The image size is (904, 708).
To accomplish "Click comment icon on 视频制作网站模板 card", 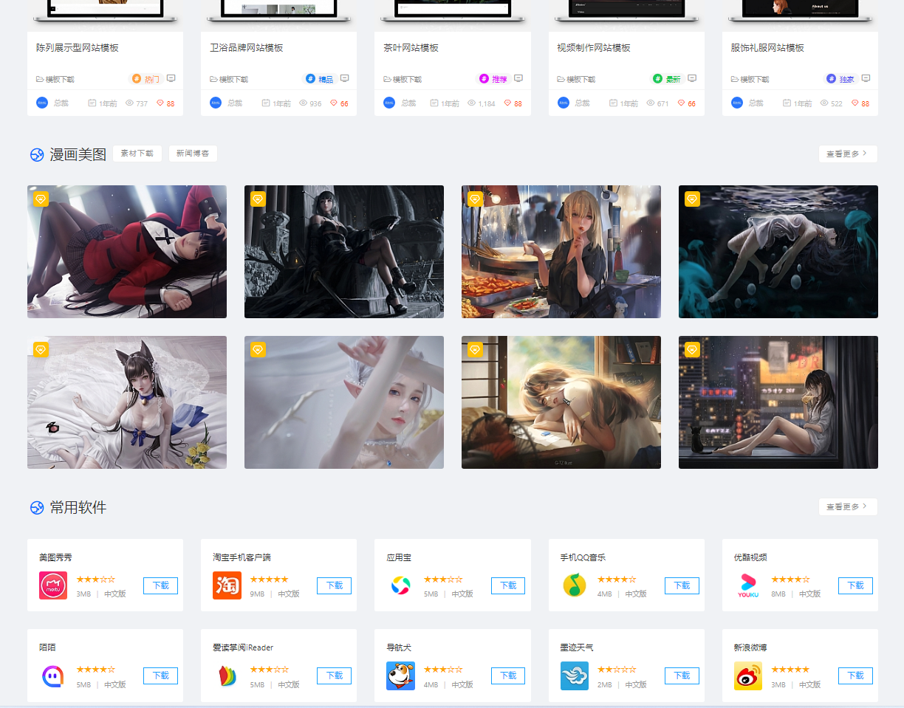I will [x=692, y=78].
